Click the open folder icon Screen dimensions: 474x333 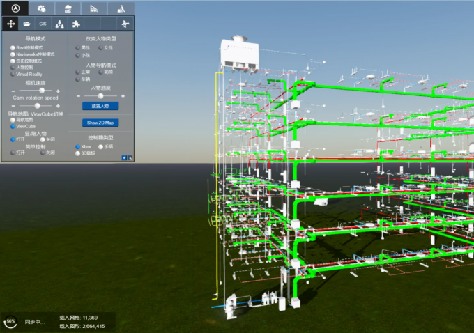(x=27, y=24)
